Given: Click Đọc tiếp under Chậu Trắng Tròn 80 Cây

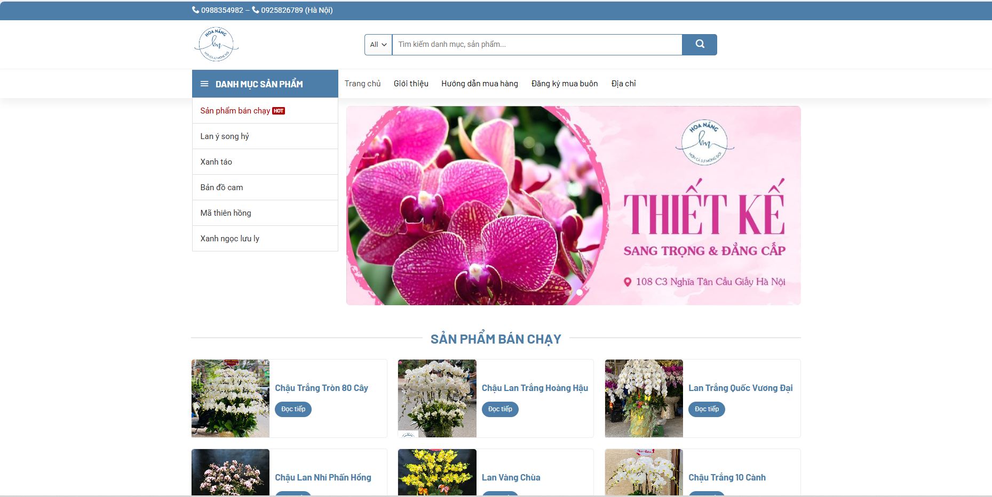Looking at the screenshot, I should (293, 409).
